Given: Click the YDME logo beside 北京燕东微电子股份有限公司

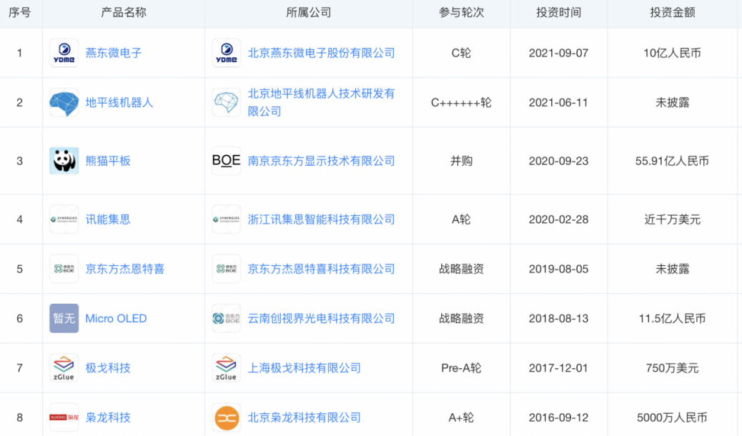Looking at the screenshot, I should click(226, 53).
